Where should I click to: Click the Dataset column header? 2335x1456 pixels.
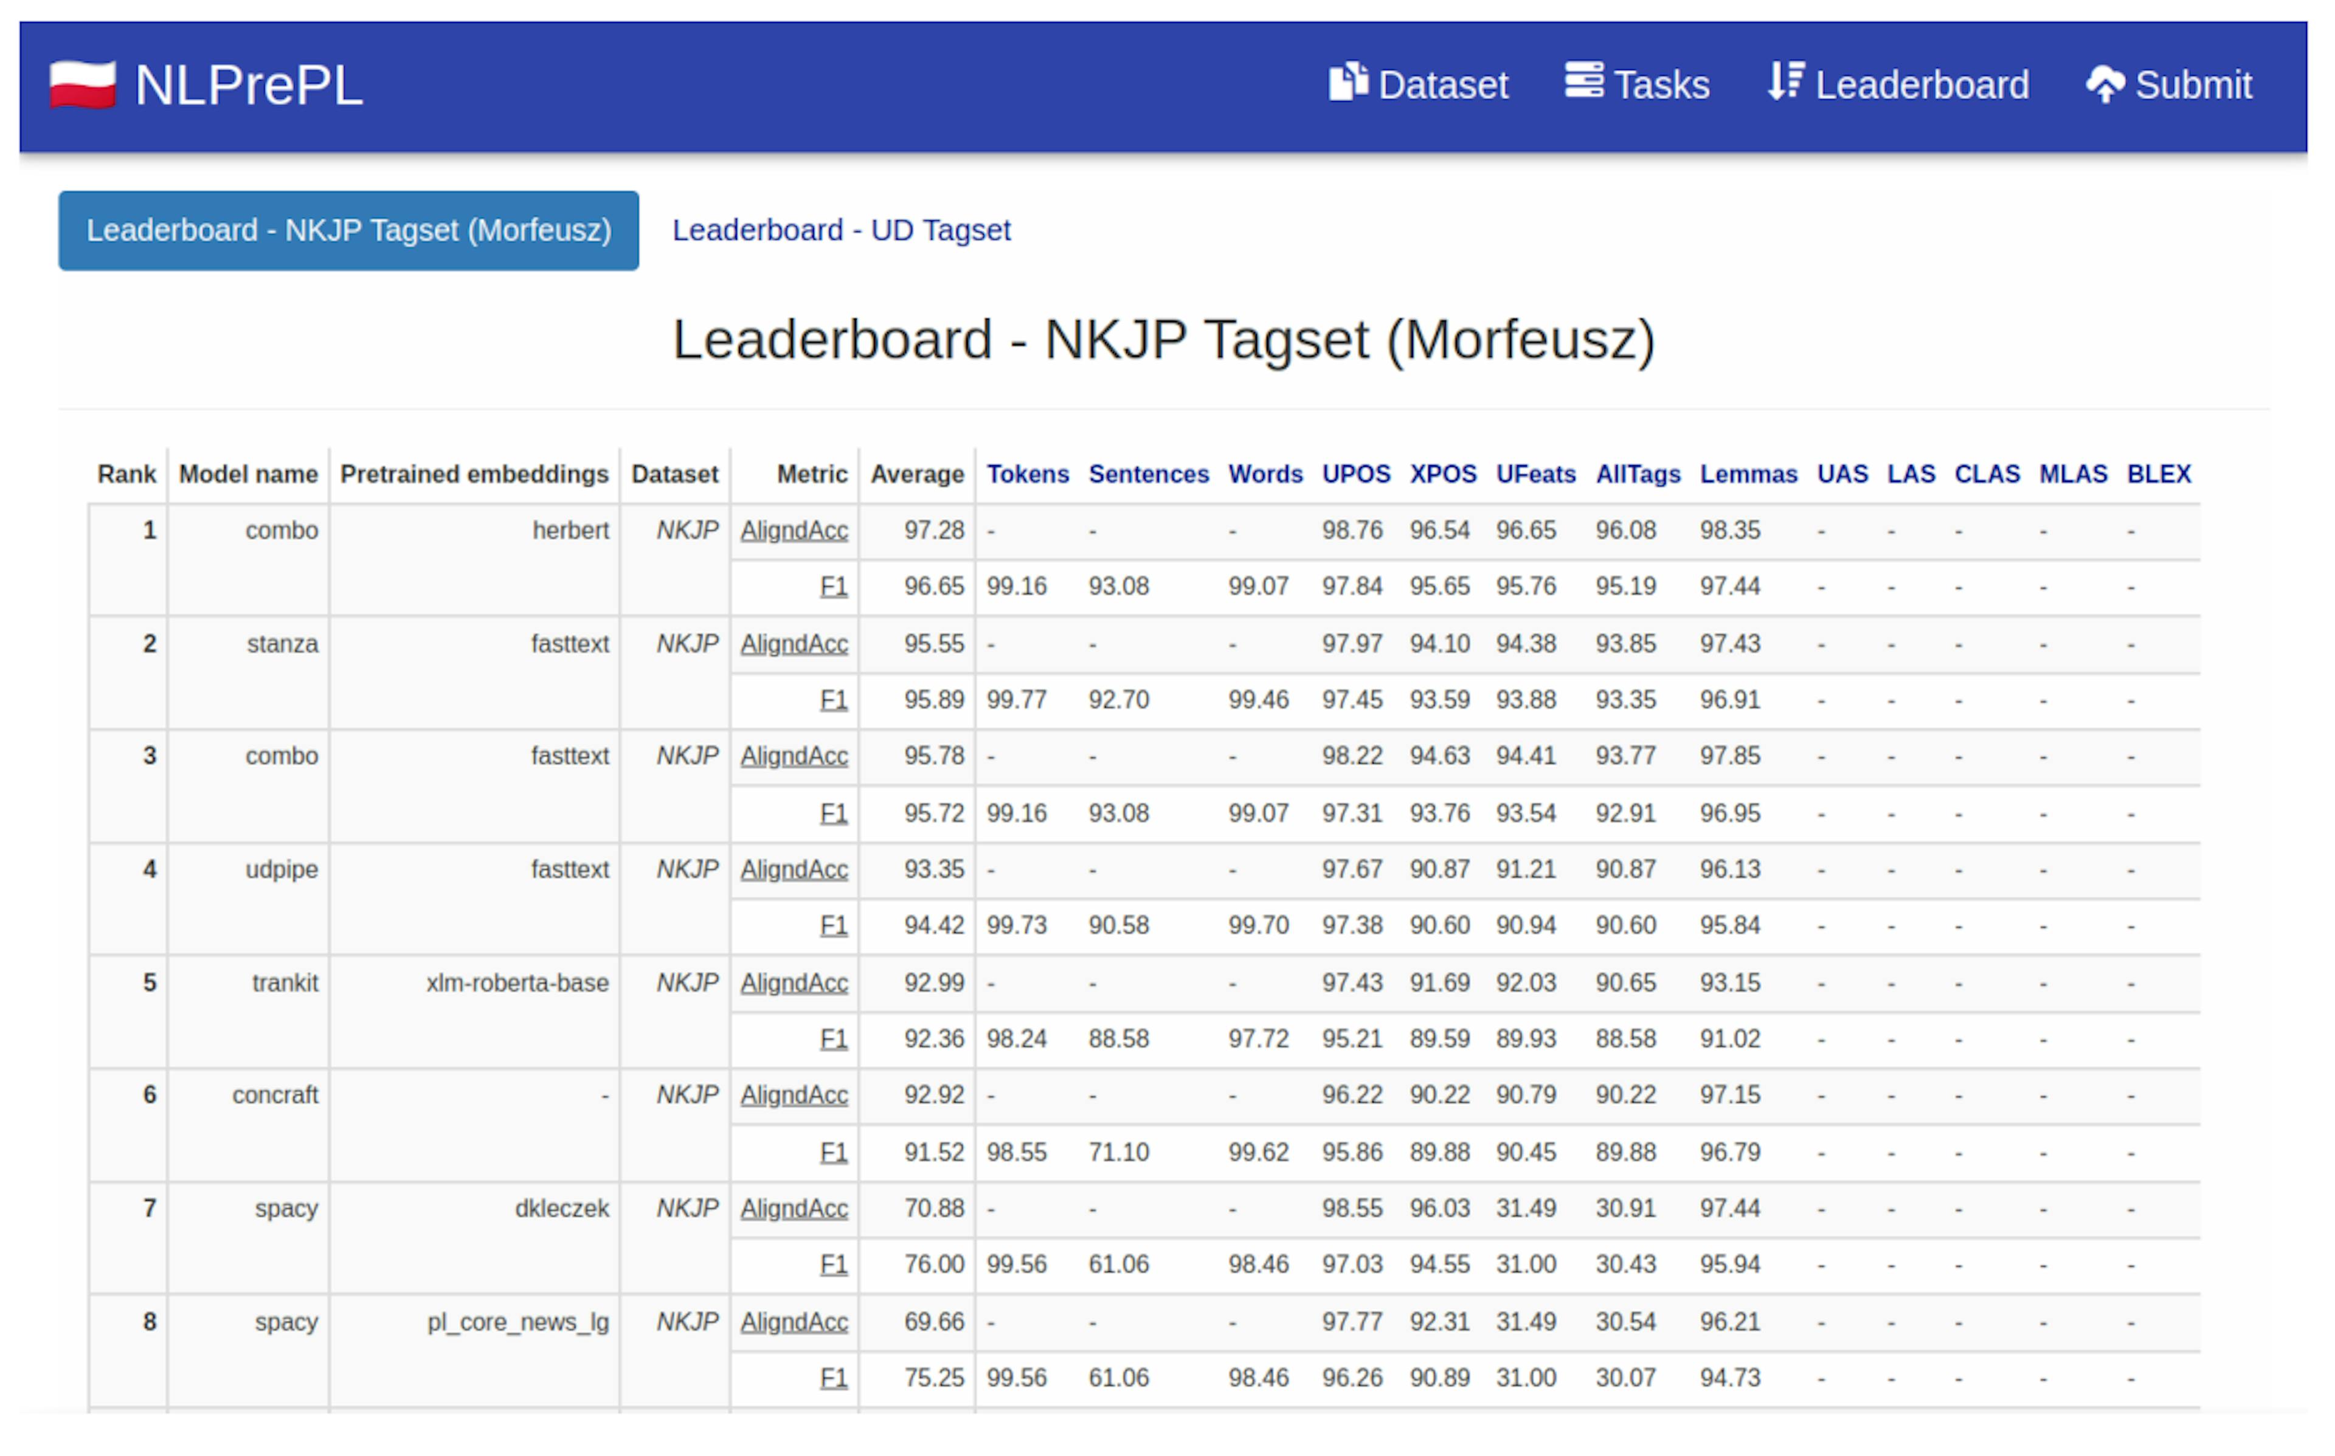click(675, 474)
